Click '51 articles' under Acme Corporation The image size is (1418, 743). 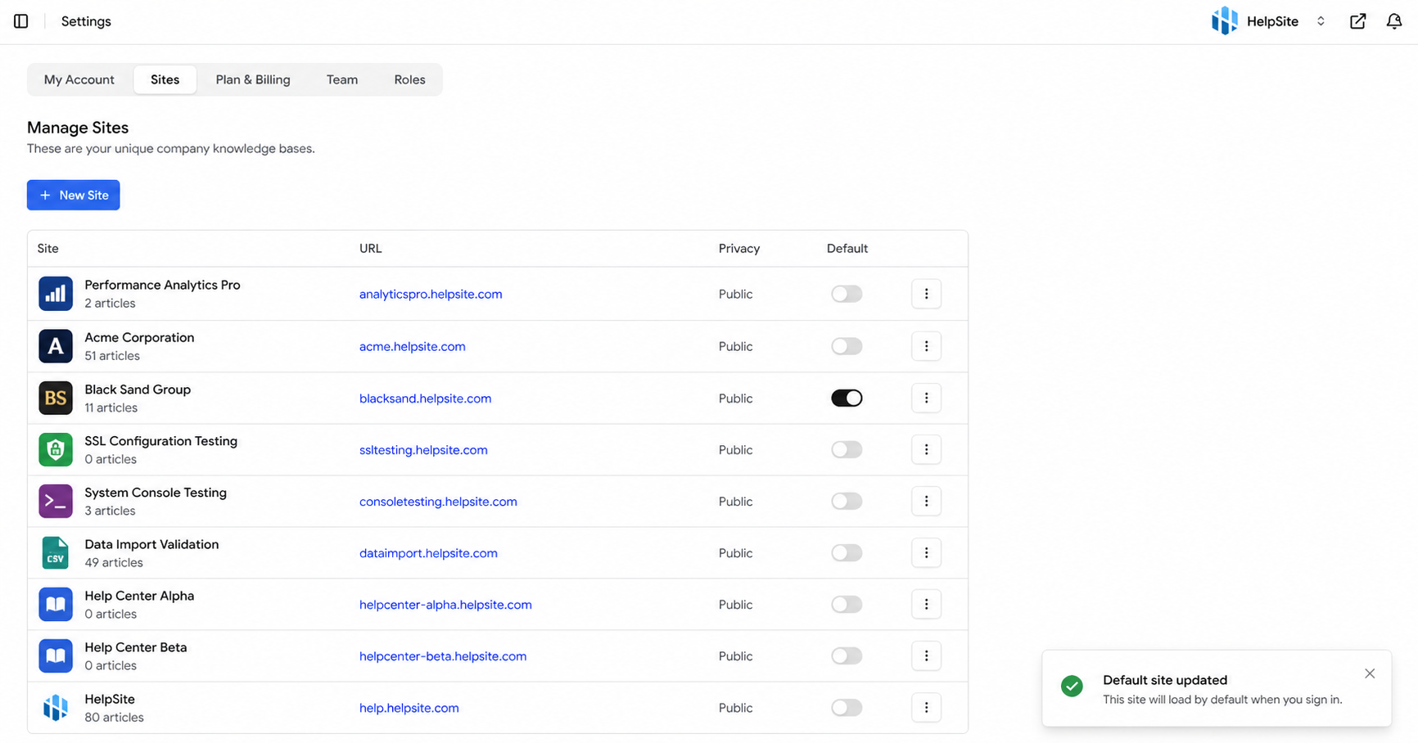[x=112, y=356]
